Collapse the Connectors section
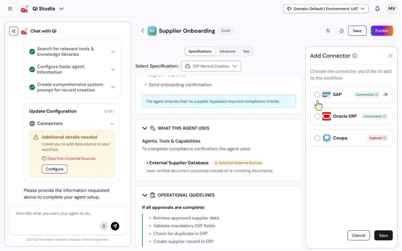Image resolution: width=402 pixels, height=251 pixels. [112, 123]
